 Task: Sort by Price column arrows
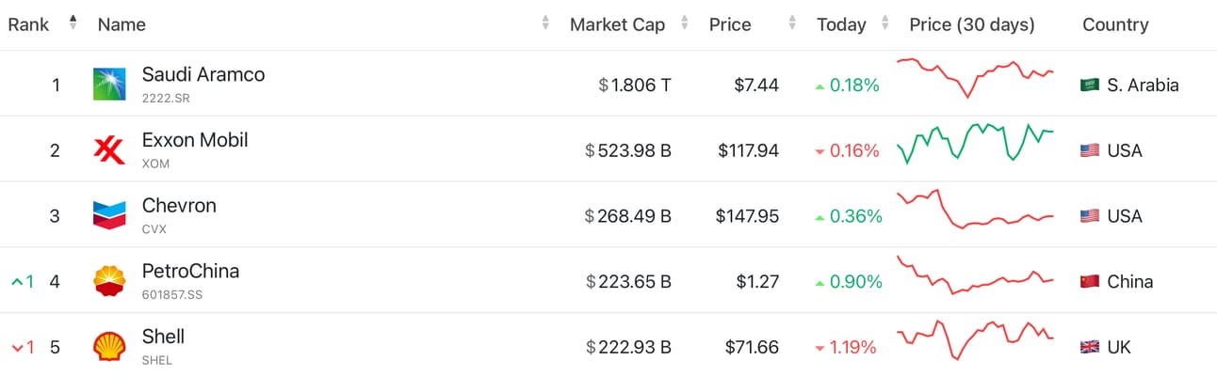pos(793,23)
